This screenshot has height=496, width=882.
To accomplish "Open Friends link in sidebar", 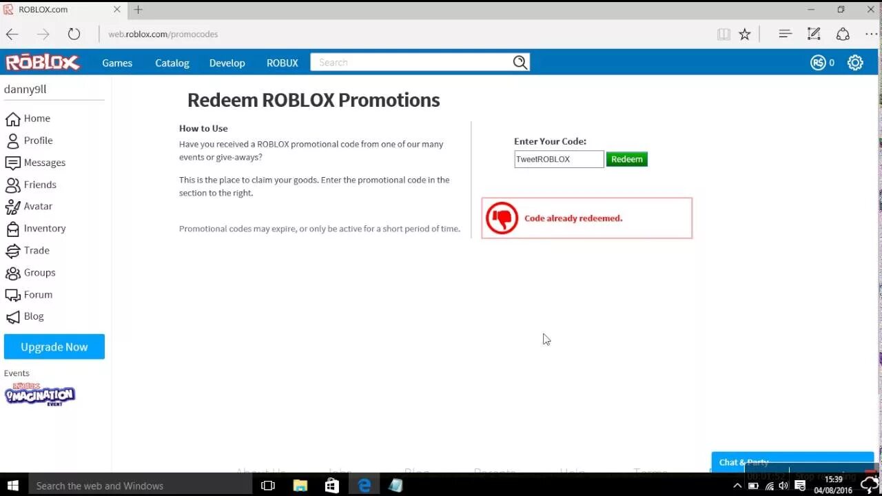I will tap(40, 185).
